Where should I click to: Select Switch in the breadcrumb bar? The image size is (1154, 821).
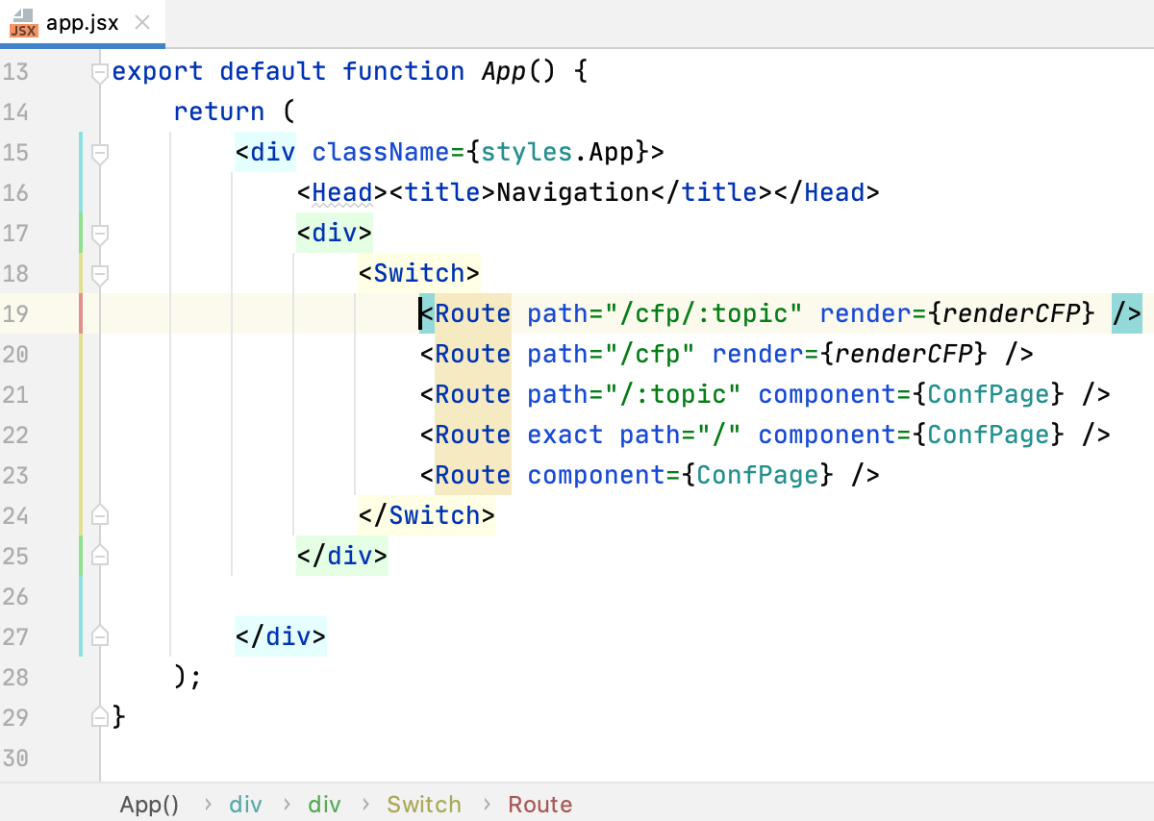(424, 805)
